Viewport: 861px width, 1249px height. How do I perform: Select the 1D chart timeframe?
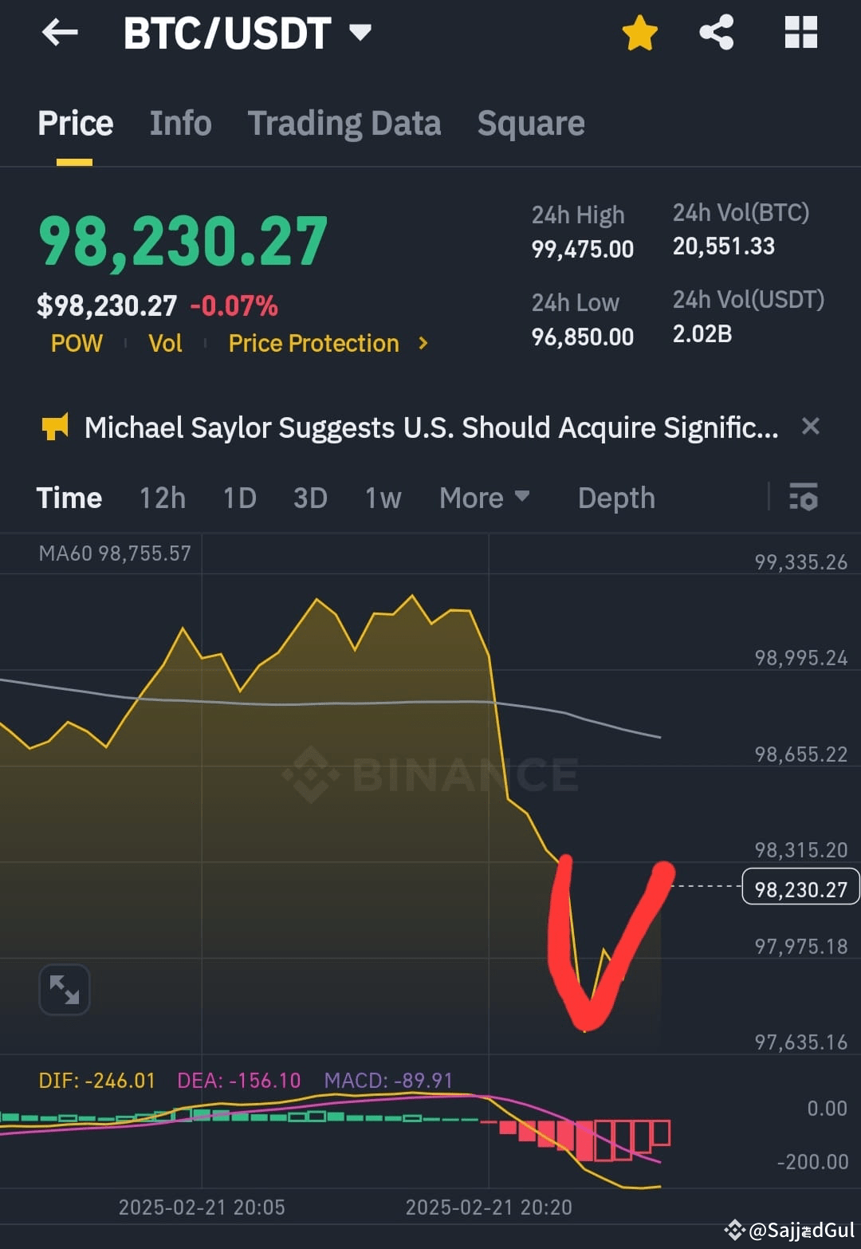239,497
